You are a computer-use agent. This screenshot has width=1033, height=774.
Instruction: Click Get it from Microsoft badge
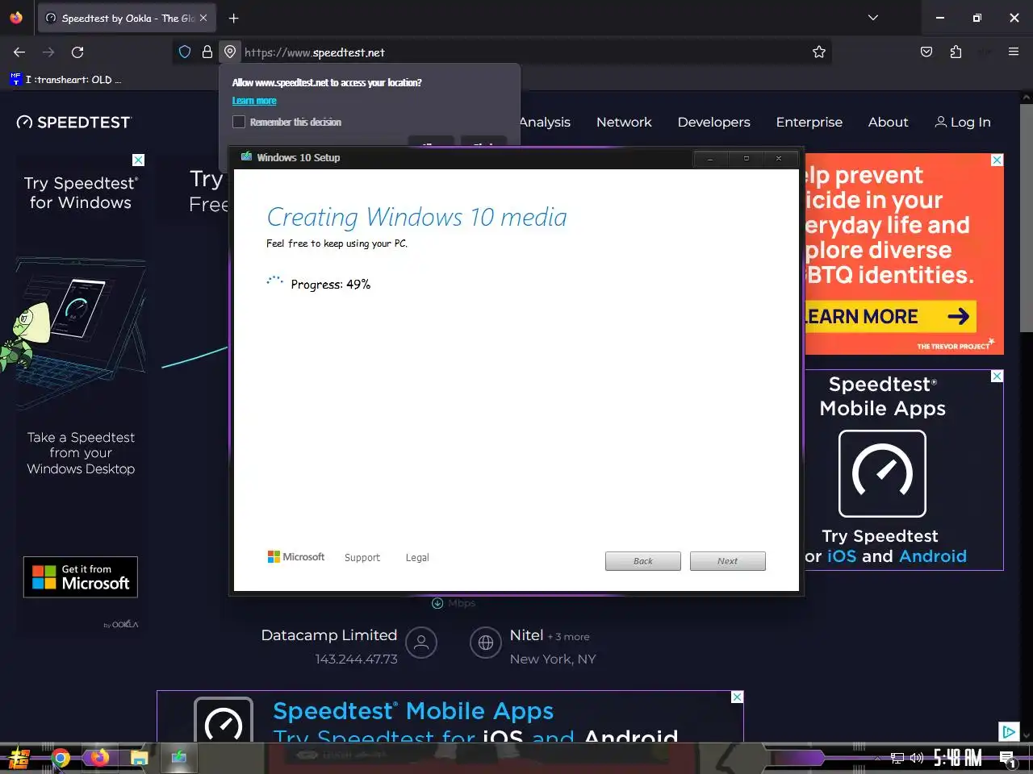81,577
